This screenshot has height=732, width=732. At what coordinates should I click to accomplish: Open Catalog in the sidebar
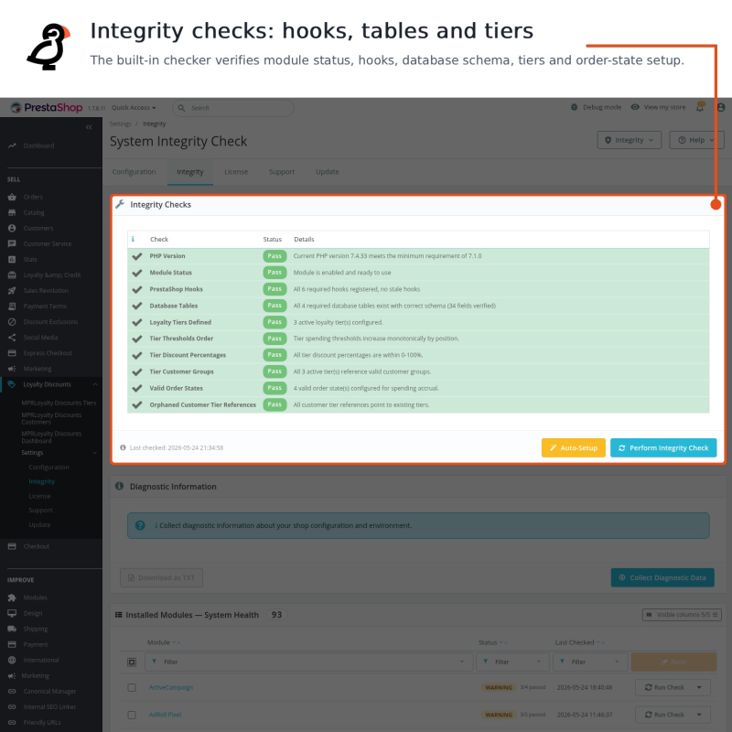[34, 213]
